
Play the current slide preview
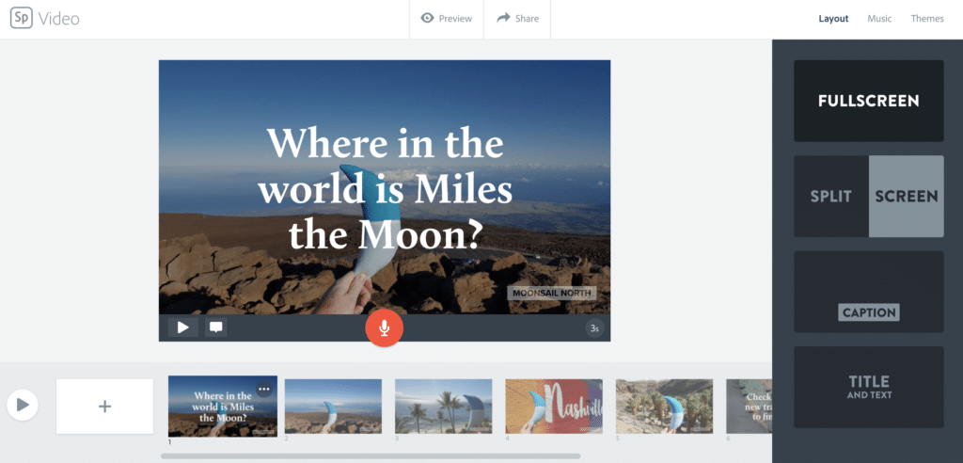click(x=183, y=327)
